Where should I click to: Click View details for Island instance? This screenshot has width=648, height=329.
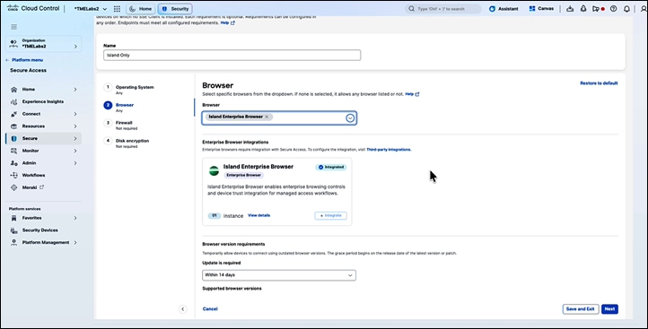258,215
